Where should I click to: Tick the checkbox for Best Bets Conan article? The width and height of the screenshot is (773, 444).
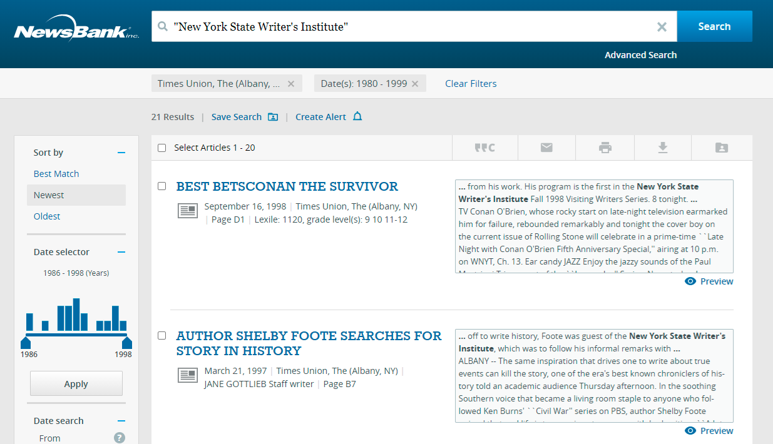pos(162,186)
